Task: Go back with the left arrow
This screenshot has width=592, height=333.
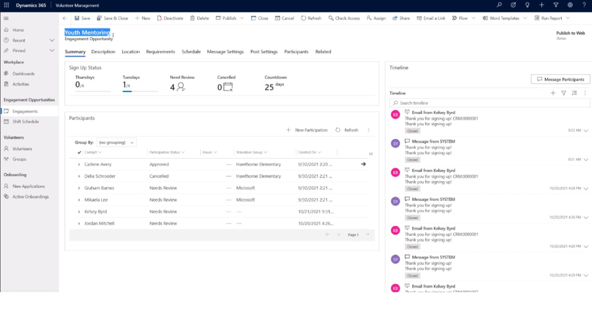Action: pyautogui.click(x=65, y=18)
